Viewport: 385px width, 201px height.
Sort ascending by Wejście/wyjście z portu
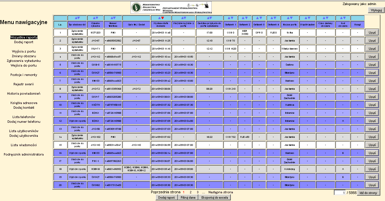[x=182, y=18]
